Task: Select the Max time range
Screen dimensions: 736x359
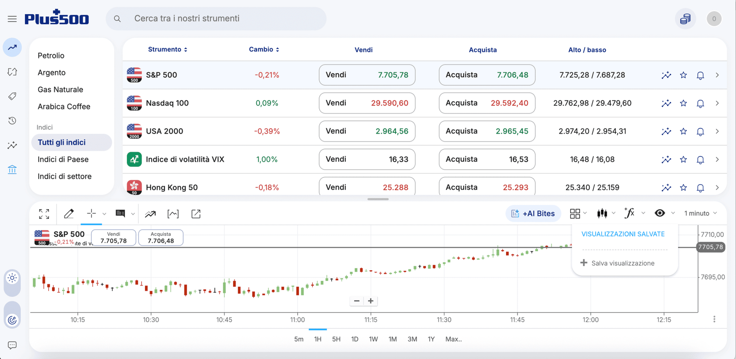Action: [454, 339]
